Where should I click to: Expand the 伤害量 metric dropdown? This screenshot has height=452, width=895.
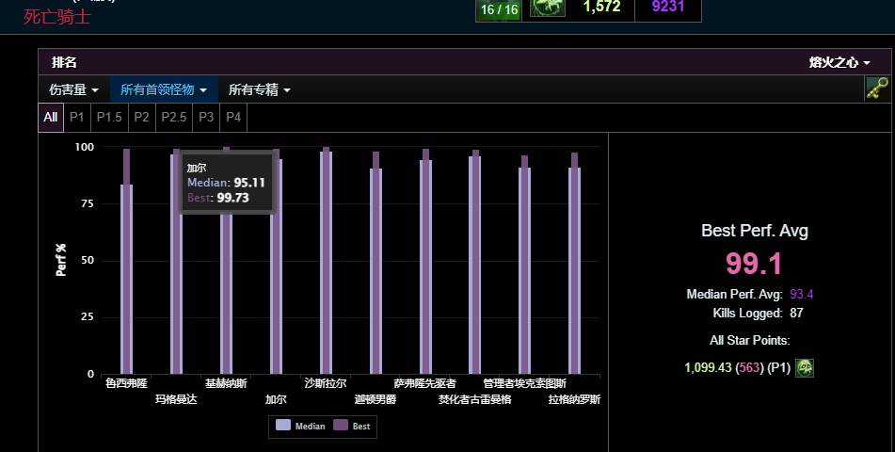tap(73, 89)
